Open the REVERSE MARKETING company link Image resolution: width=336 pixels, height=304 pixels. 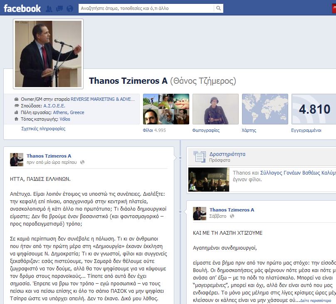coord(103,99)
